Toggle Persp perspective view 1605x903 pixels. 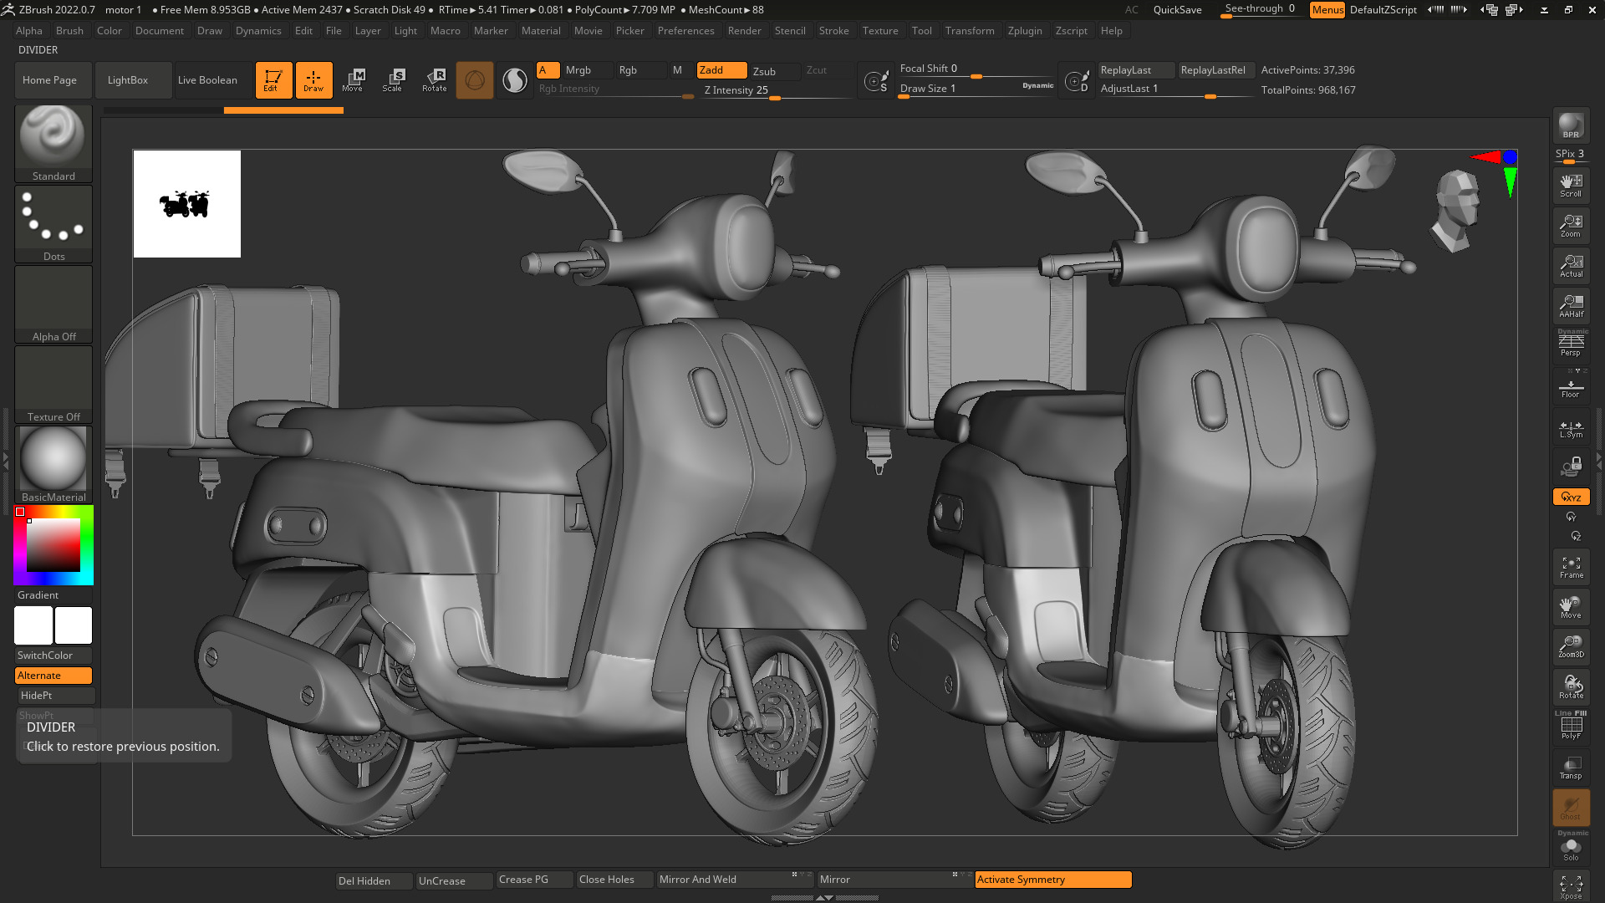coord(1572,344)
